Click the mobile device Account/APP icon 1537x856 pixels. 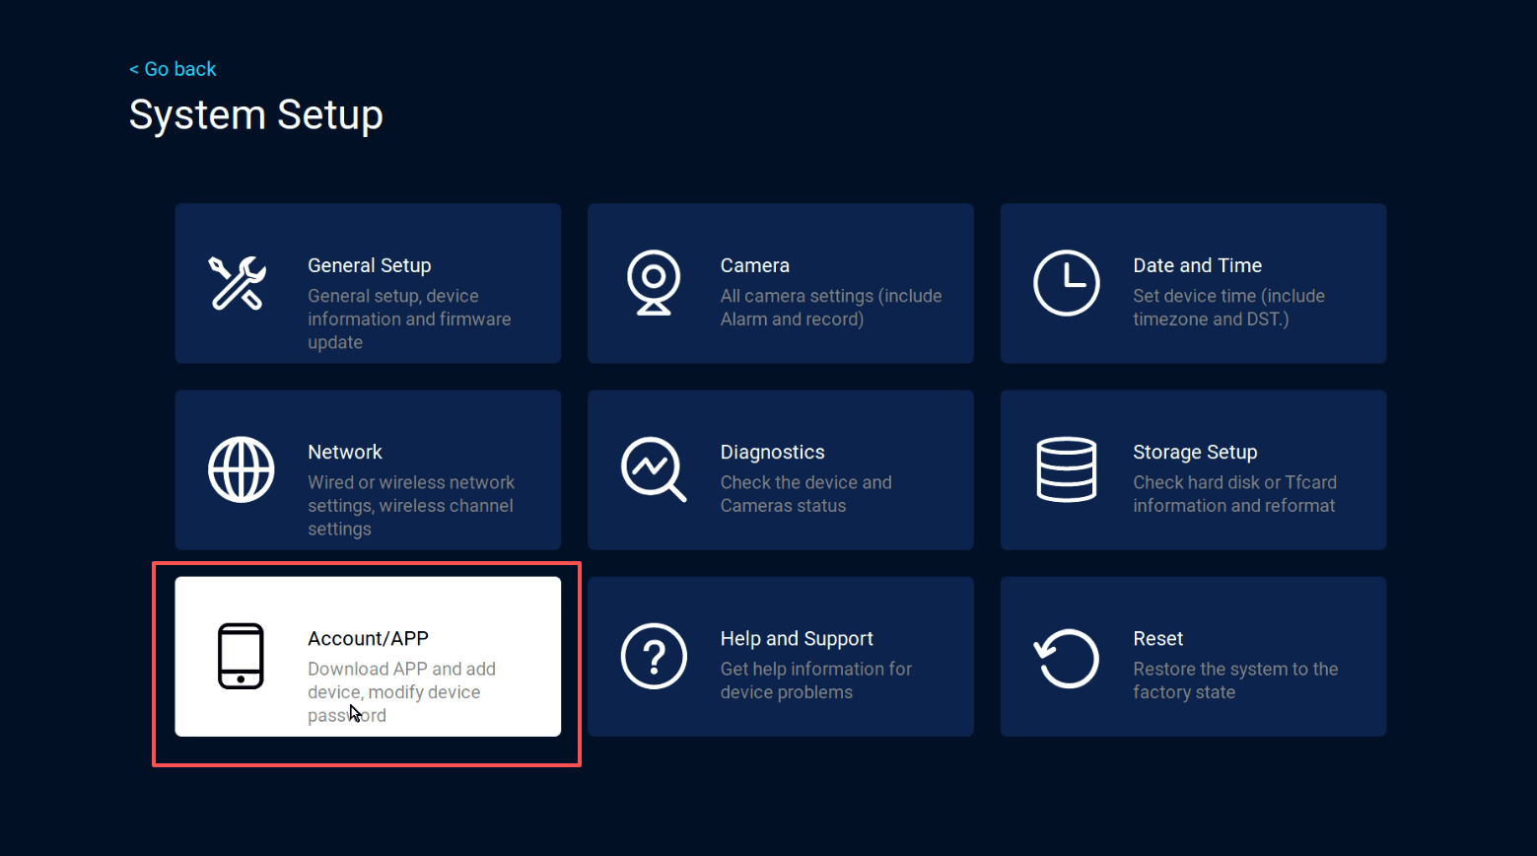[x=241, y=656]
